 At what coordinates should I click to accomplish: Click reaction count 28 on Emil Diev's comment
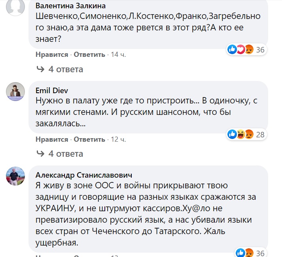point(260,135)
